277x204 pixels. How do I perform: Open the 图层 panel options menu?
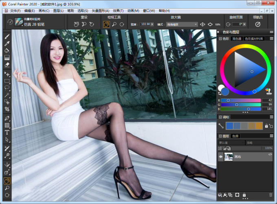point(271,136)
